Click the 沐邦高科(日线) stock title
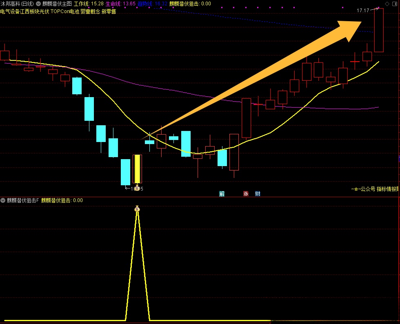This screenshot has height=324, width=400. [x=18, y=4]
